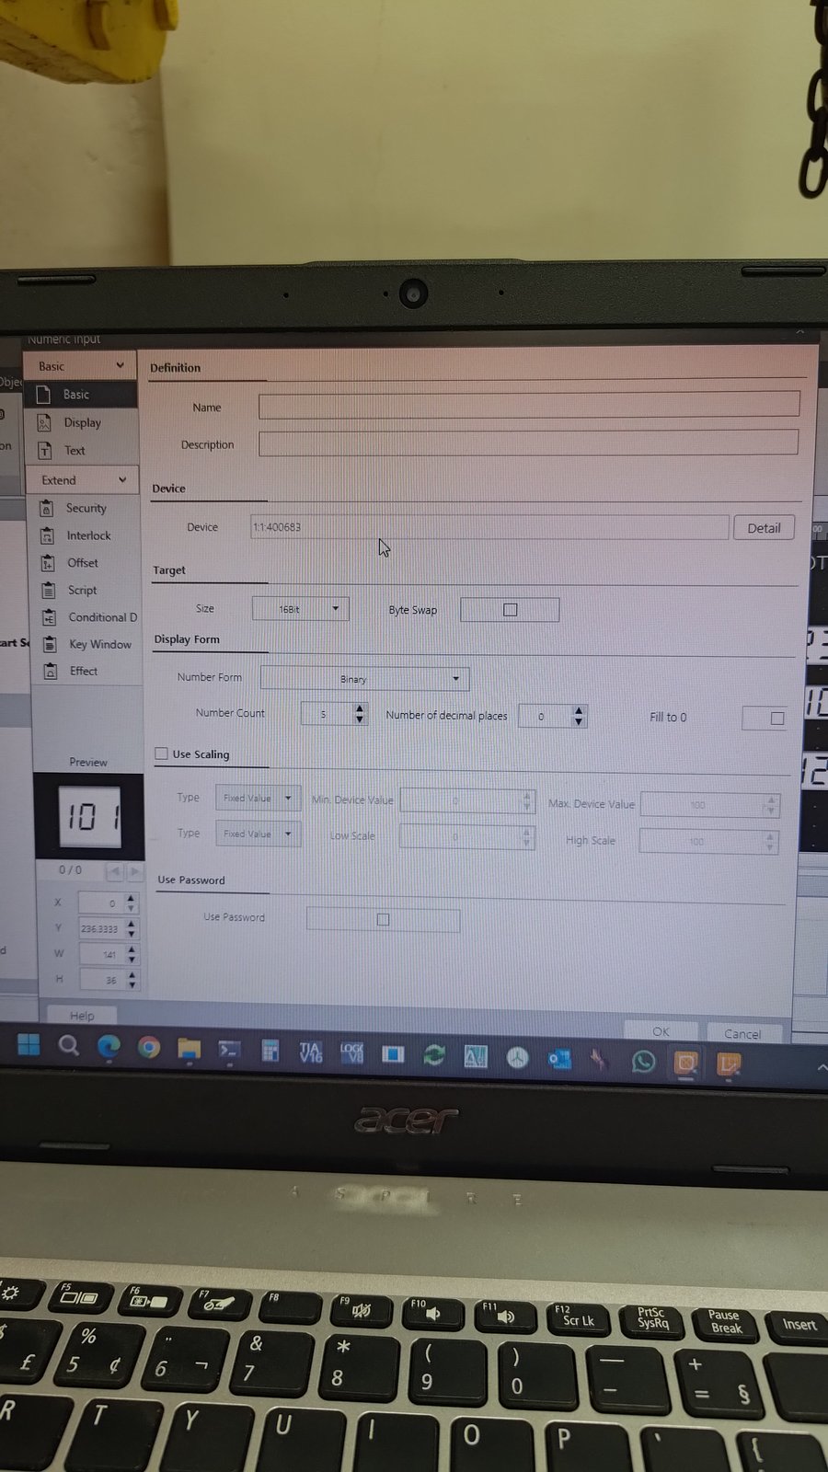Click the Name input field
Image resolution: width=828 pixels, height=1472 pixels.
click(529, 404)
